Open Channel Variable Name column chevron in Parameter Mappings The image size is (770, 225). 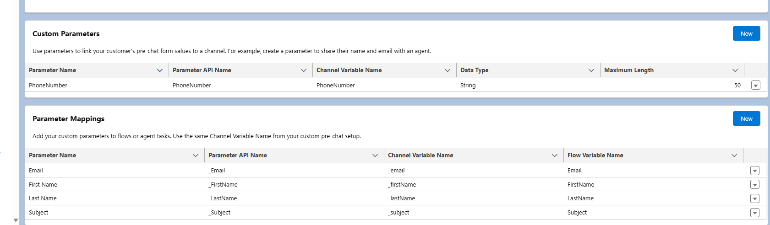click(x=555, y=155)
